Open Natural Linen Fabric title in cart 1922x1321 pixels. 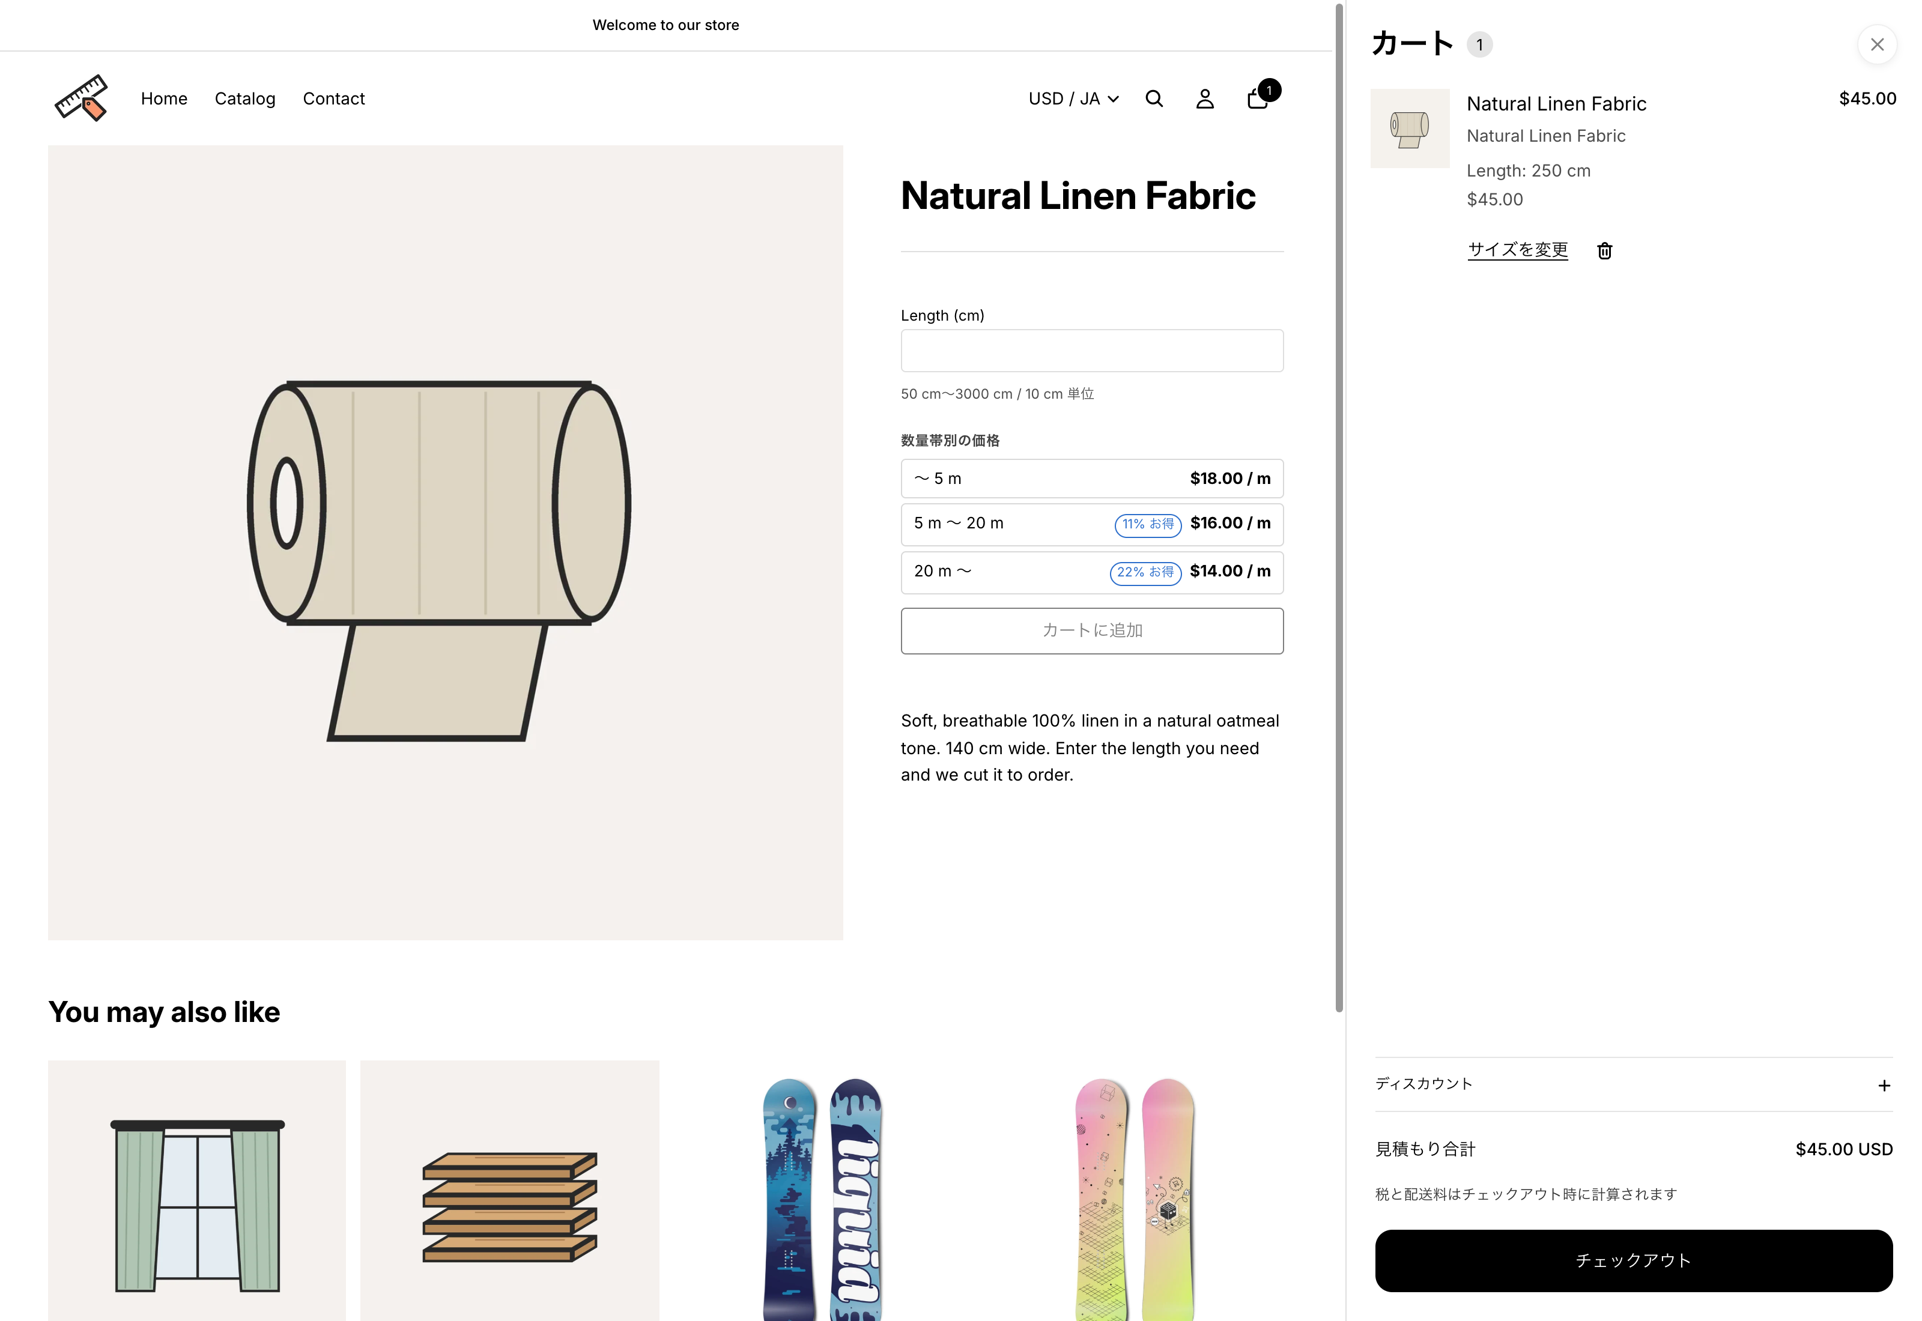pos(1556,103)
